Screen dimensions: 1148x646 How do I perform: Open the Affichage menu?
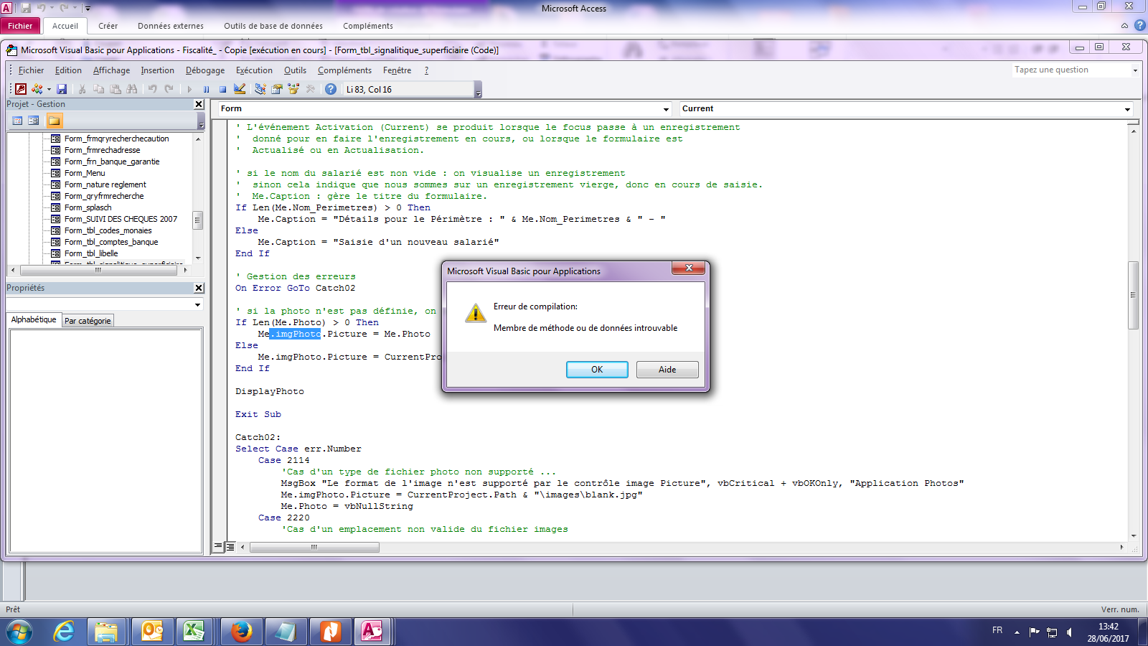[x=111, y=70]
